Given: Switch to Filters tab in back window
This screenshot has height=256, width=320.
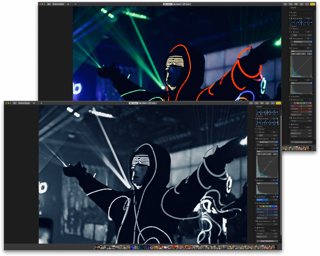Looking at the screenshot, I should pos(177,4).
